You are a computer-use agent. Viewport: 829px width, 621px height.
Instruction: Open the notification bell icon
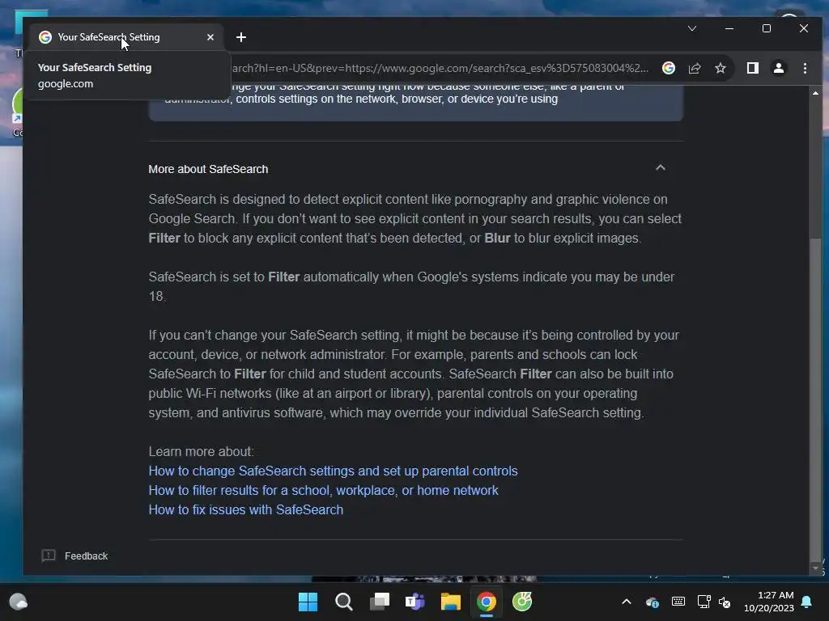point(807,602)
